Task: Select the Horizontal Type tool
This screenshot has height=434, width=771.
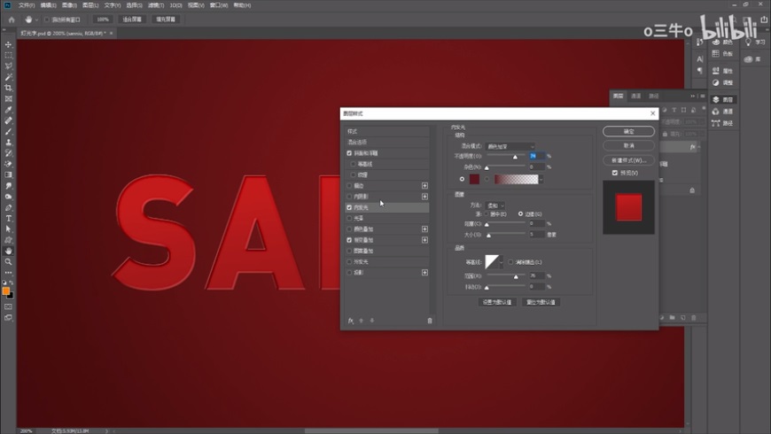Action: (x=9, y=218)
